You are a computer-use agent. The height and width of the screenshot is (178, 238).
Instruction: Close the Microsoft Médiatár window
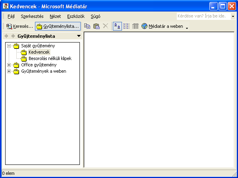(232, 6)
